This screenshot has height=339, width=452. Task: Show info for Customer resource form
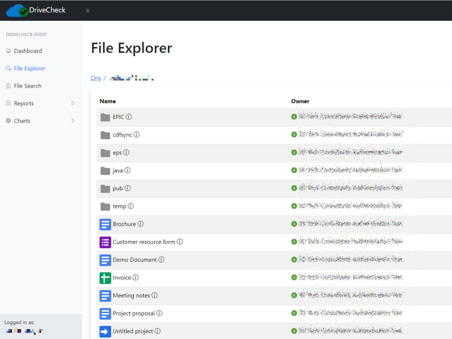tap(179, 242)
